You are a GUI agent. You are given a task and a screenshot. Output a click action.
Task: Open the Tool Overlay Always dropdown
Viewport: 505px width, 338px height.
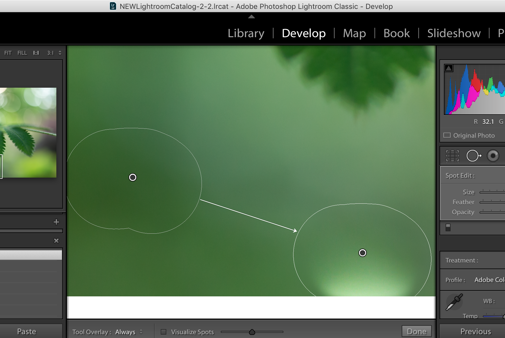tap(129, 332)
